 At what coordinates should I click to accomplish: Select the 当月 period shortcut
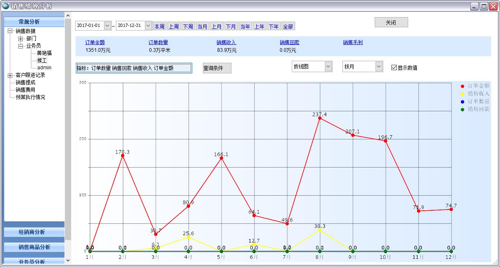(x=202, y=26)
